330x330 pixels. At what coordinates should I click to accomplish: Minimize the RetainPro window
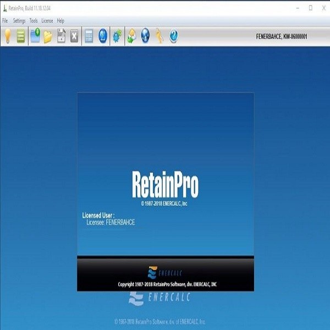pos(298,8)
